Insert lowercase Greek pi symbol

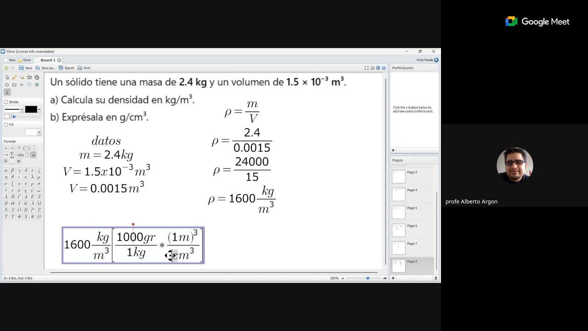click(26, 184)
